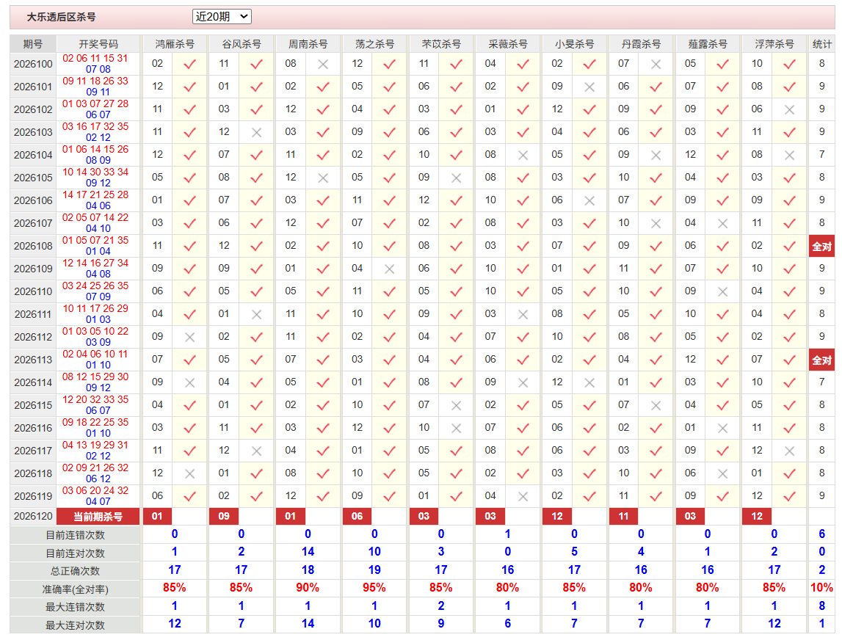The image size is (842, 640).
Task: Click the gray X for 小旻杀号 row 2026101
Action: coord(589,87)
